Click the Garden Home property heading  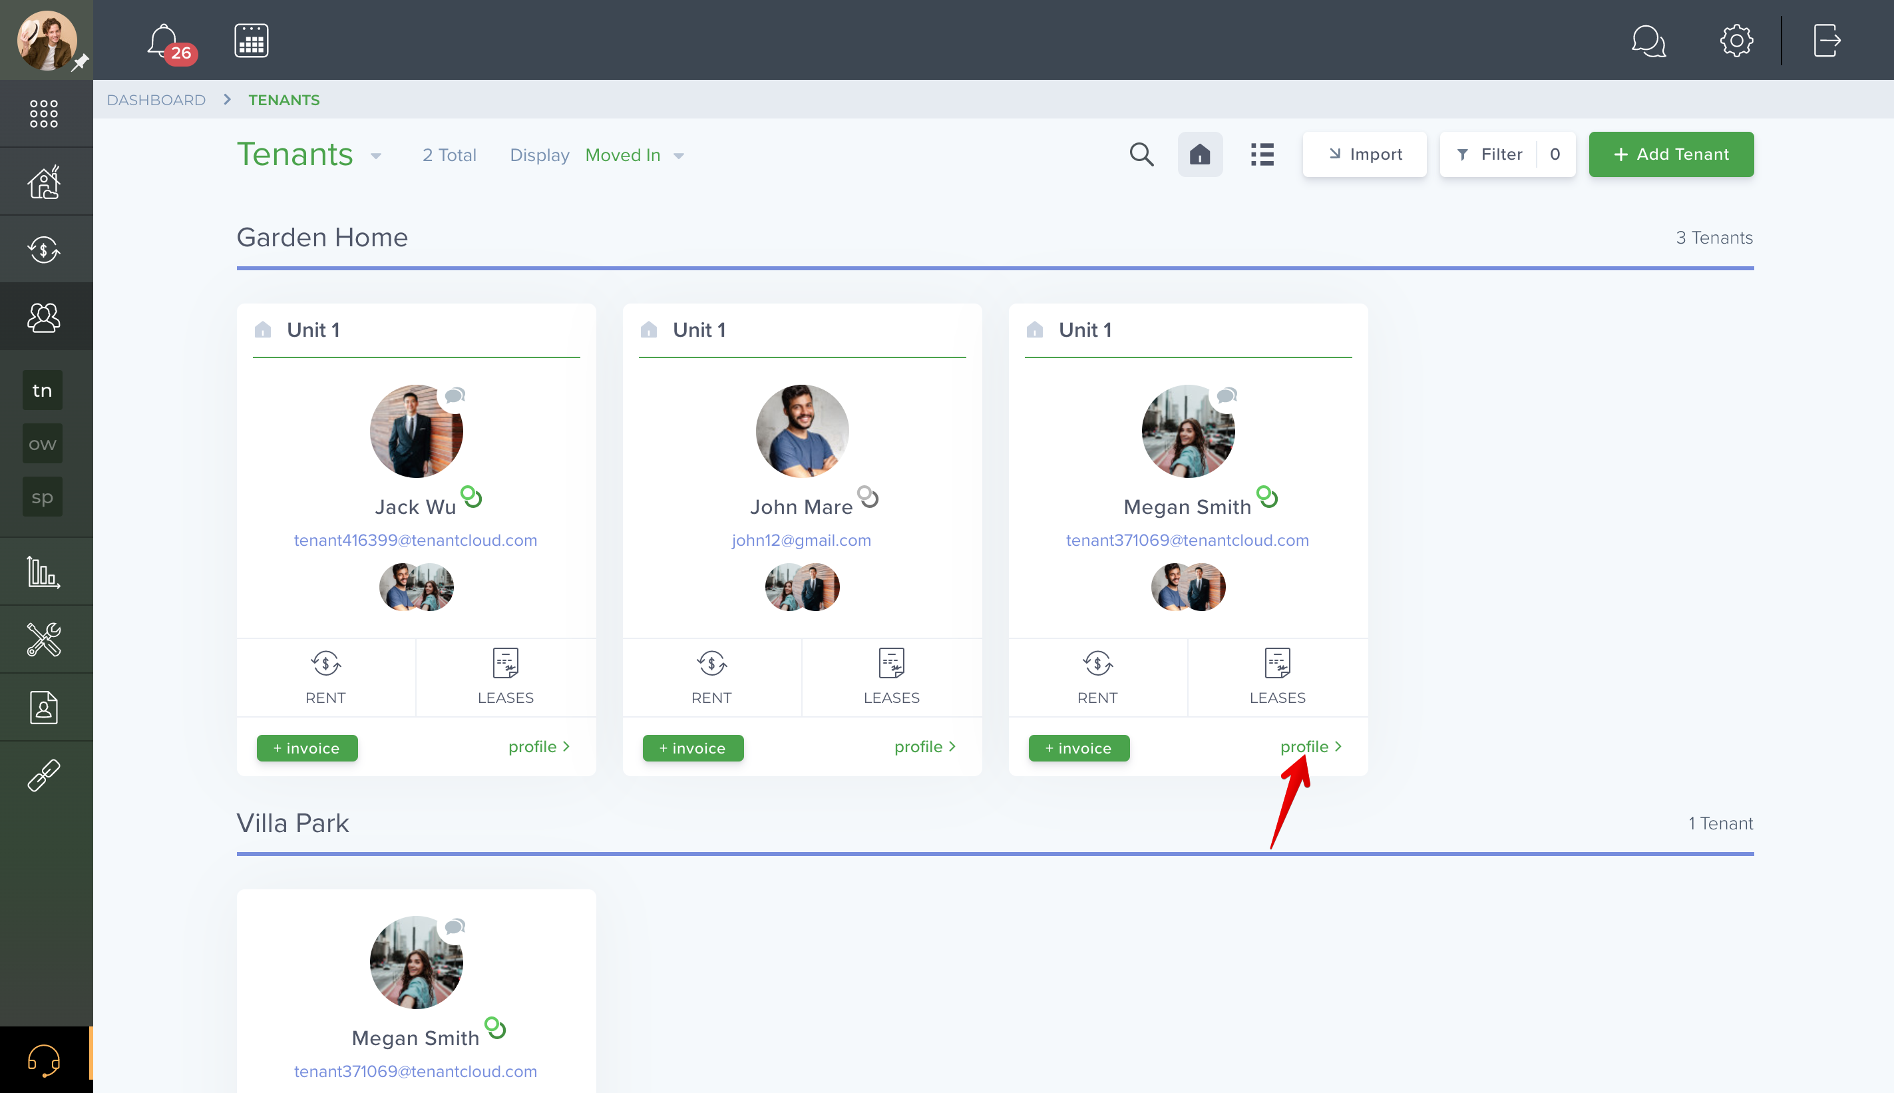[x=322, y=237]
